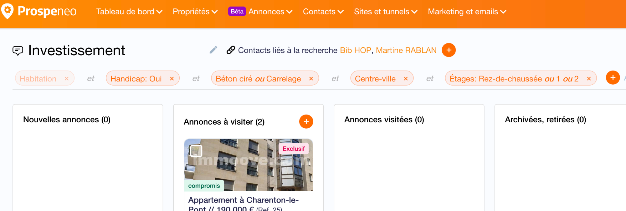Open the Marketing et emails menu
Screen dimensions: 626x211
467,12
